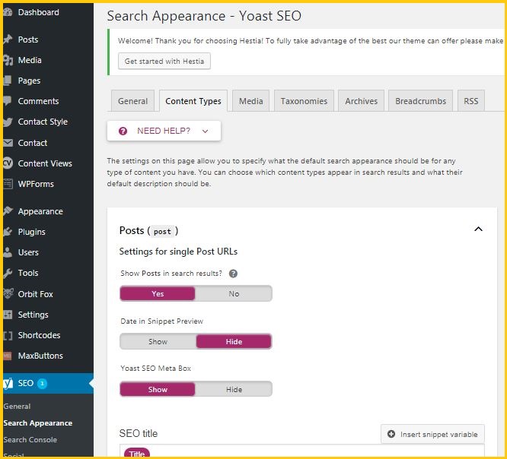Click the Orbit Fox fox icon
Viewport: 507px width, 459px height.
pos(8,294)
